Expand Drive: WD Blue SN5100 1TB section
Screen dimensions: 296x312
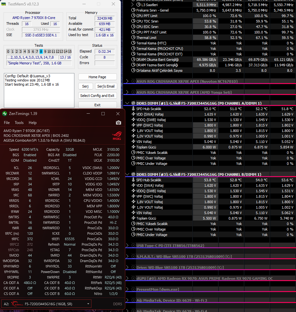coord(127,267)
